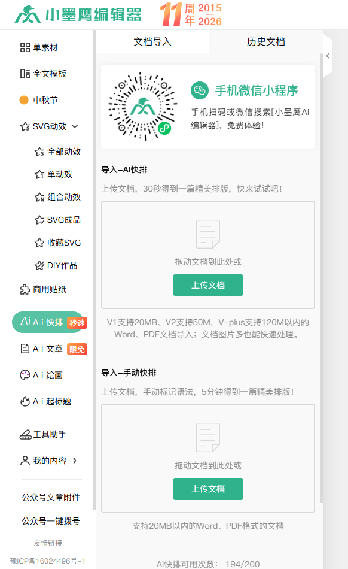This screenshot has height=569, width=348.
Task: Click the 导入-AI快排 section title
Action: click(124, 170)
